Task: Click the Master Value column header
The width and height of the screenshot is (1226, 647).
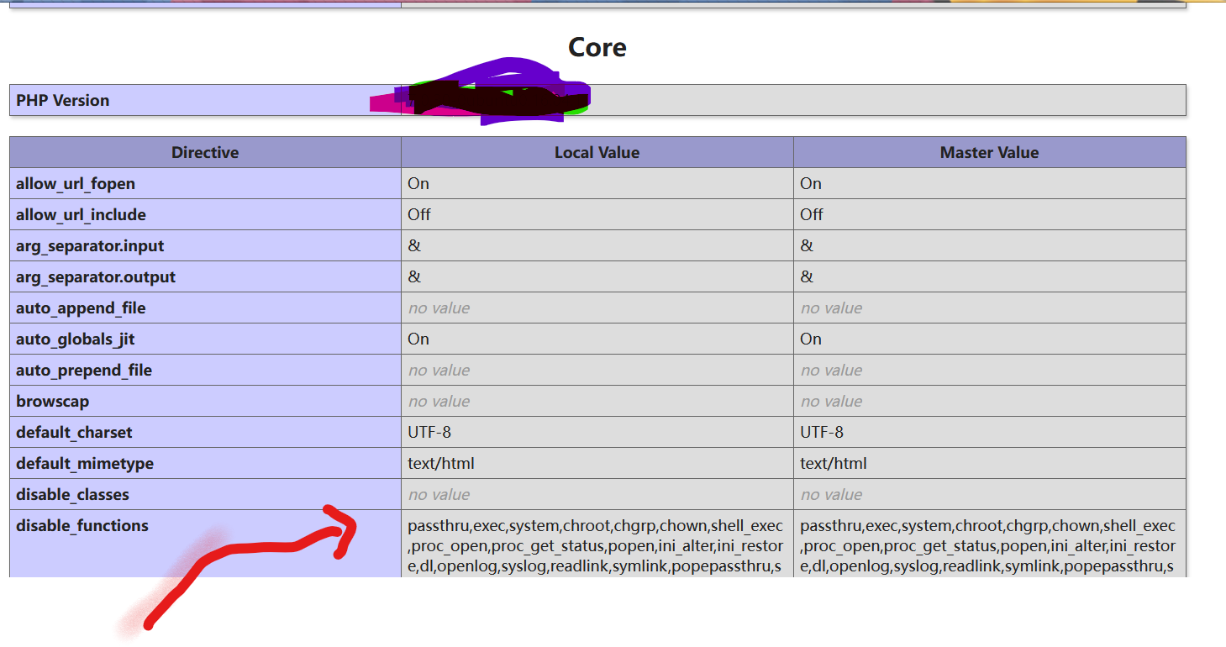Action: (990, 152)
